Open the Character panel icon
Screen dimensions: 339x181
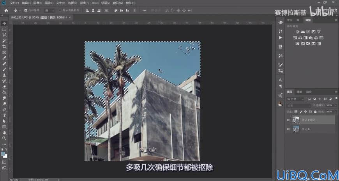281,80
